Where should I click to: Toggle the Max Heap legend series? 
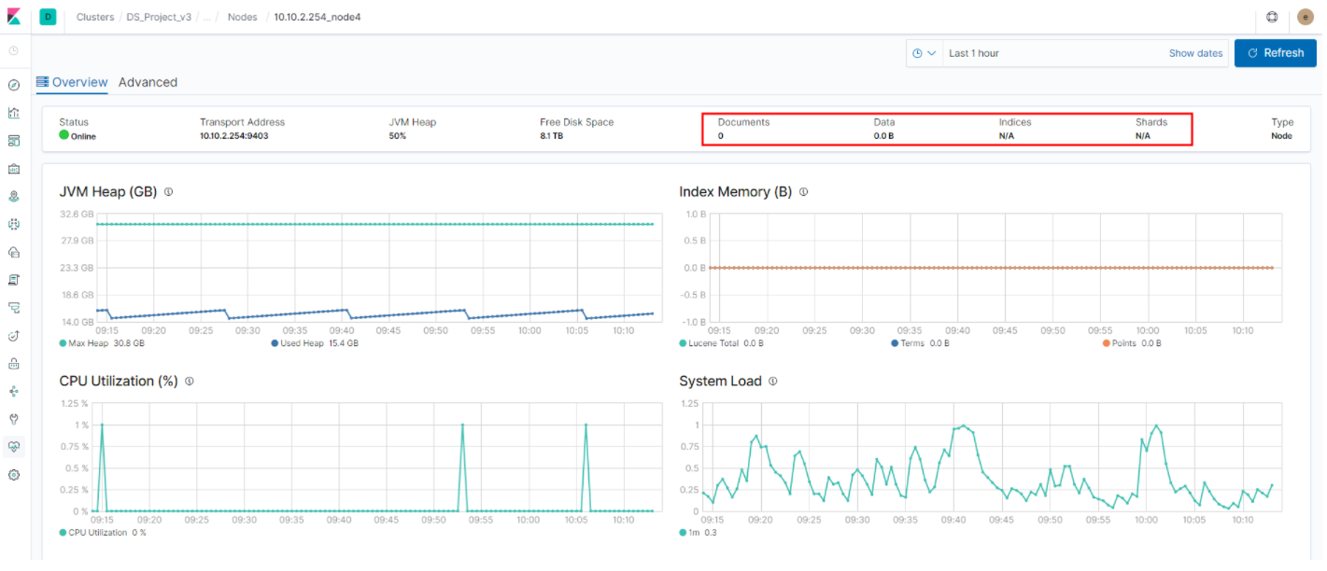(x=102, y=343)
